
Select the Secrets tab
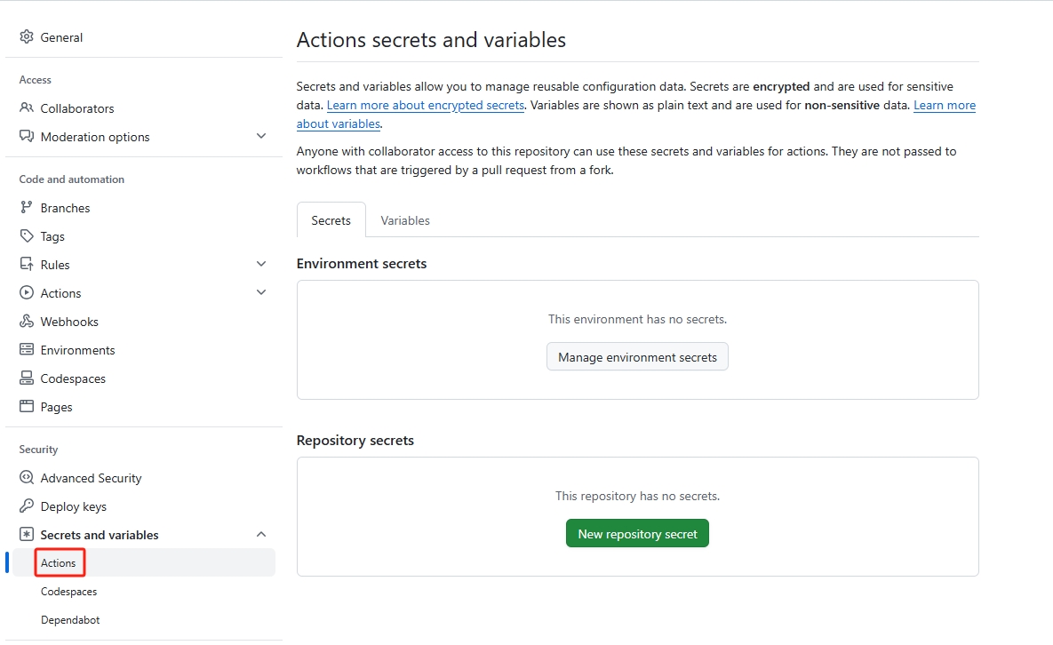click(x=331, y=220)
